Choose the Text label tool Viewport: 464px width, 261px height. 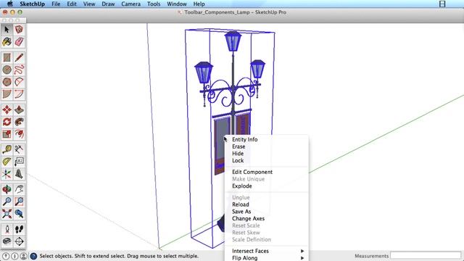click(x=20, y=162)
